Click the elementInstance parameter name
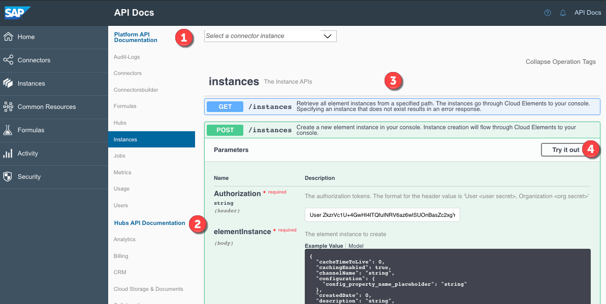 click(242, 232)
